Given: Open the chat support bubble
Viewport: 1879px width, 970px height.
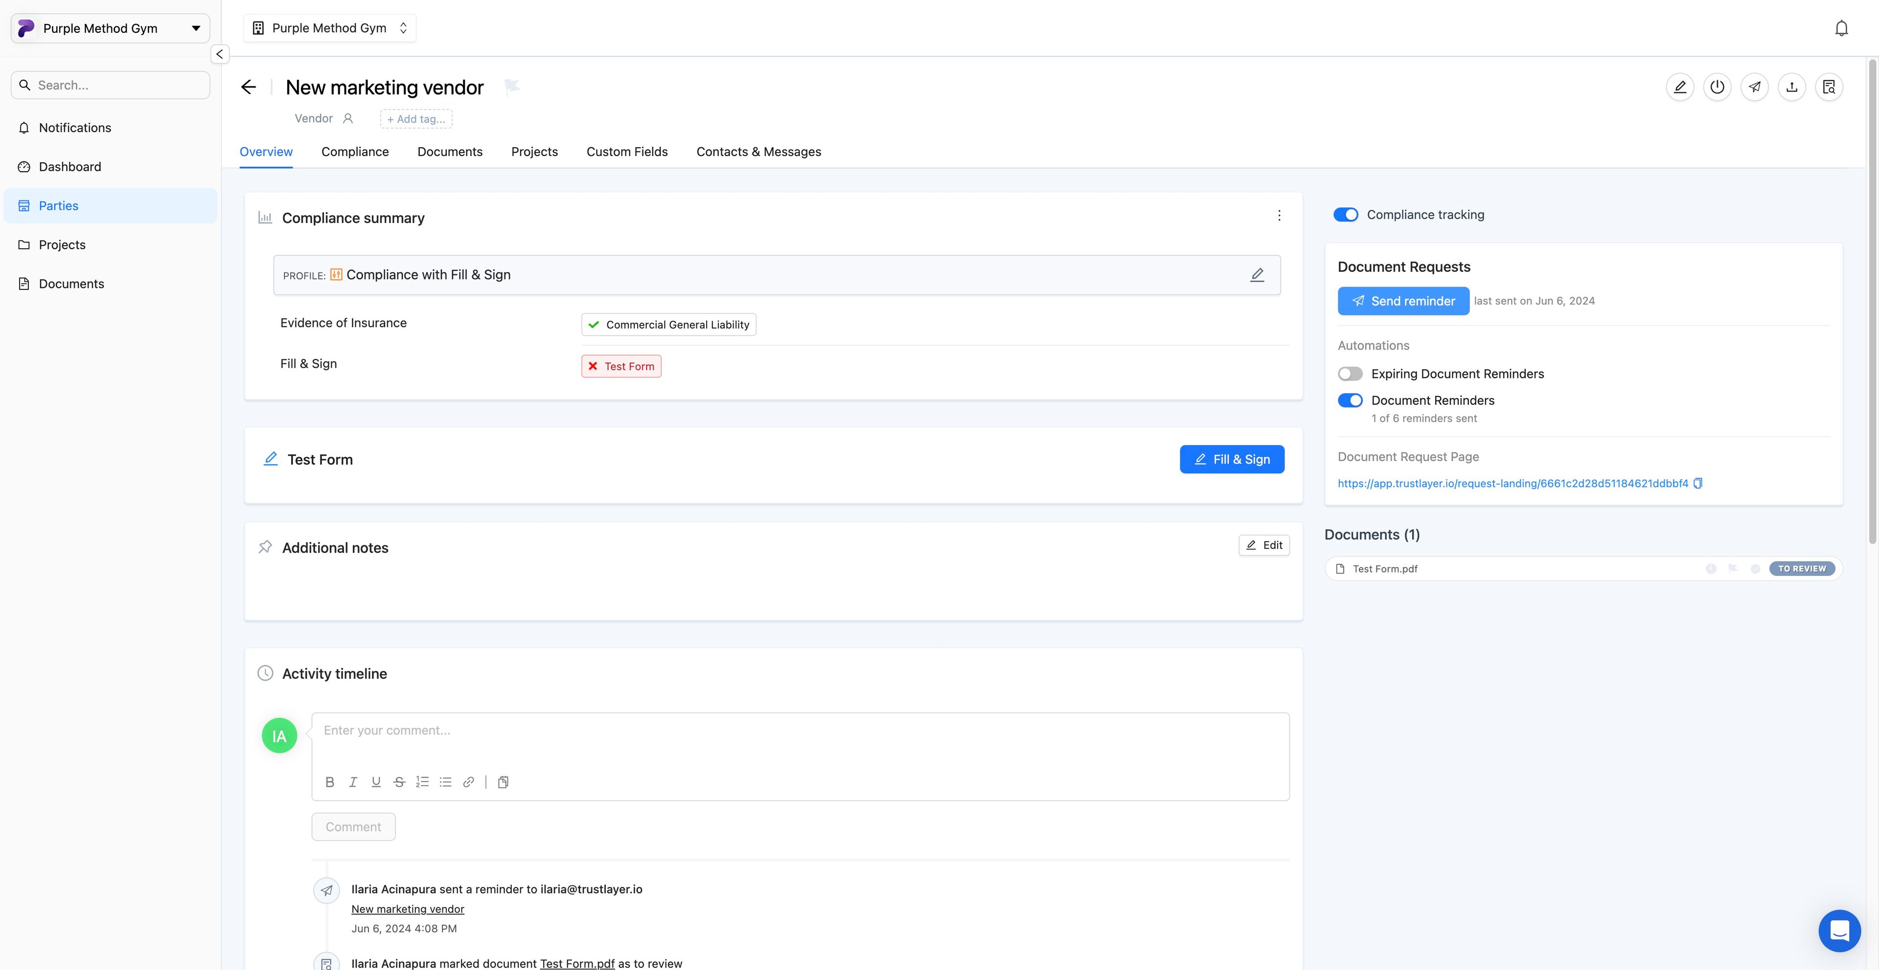Looking at the screenshot, I should pos(1839,931).
